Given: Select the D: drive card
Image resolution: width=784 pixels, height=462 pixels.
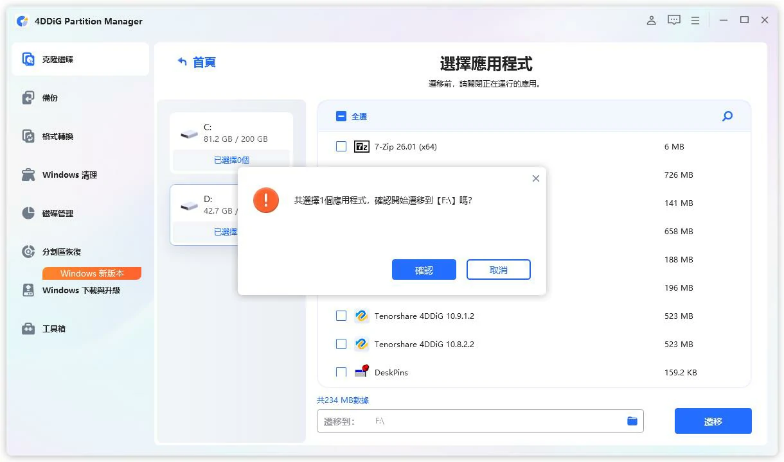Looking at the screenshot, I should click(x=204, y=215).
